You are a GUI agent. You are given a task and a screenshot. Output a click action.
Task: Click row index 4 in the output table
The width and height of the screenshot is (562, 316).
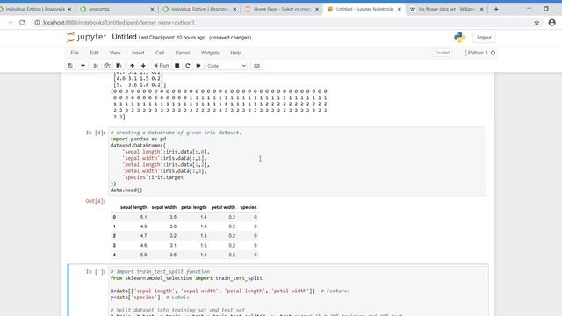click(x=114, y=255)
